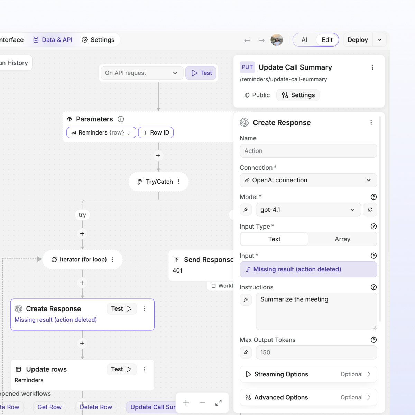415x415 pixels.
Task: Select the Get Row tab at the bottom
Action: pos(49,407)
